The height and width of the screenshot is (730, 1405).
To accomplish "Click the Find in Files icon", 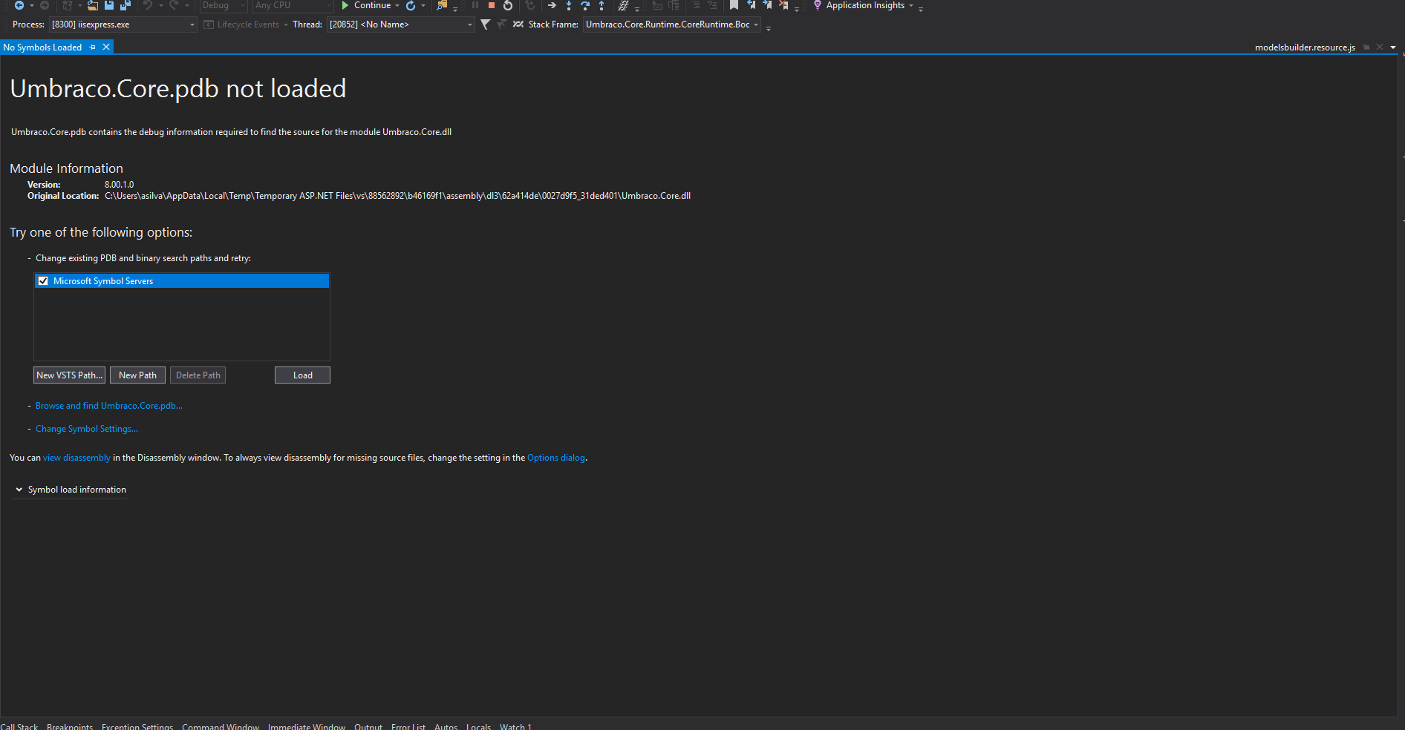I will [442, 5].
